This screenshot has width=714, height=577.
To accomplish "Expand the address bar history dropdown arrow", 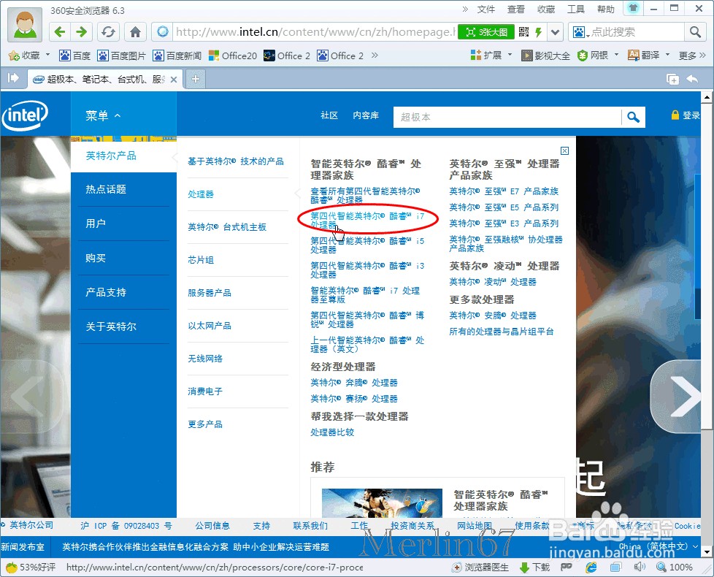I will tap(555, 32).
